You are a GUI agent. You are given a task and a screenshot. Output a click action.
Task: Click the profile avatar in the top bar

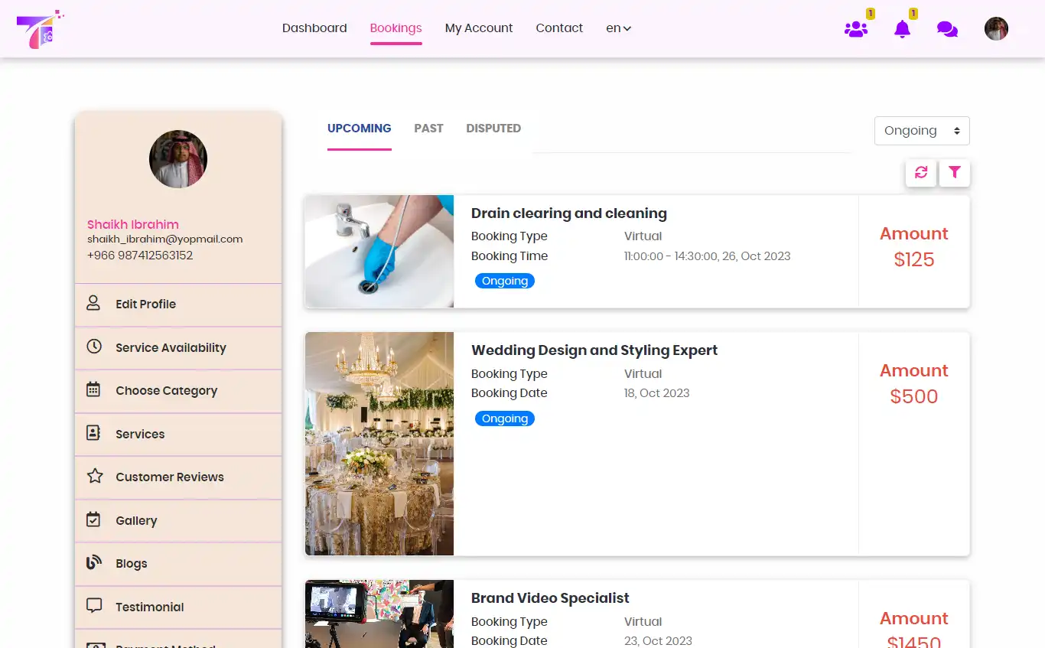point(996,28)
